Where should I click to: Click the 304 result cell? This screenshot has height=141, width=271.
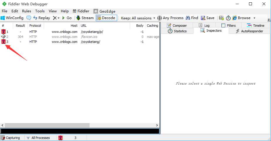pos(20,37)
